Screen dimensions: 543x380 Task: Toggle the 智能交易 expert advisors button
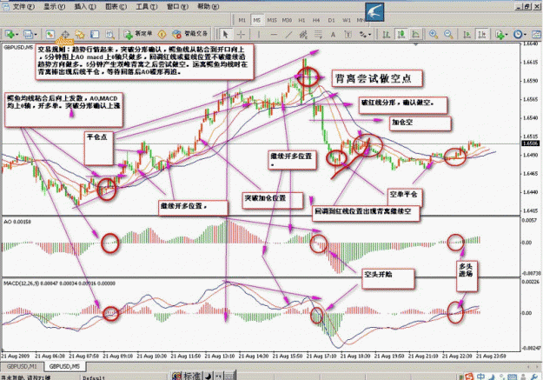click(x=190, y=34)
